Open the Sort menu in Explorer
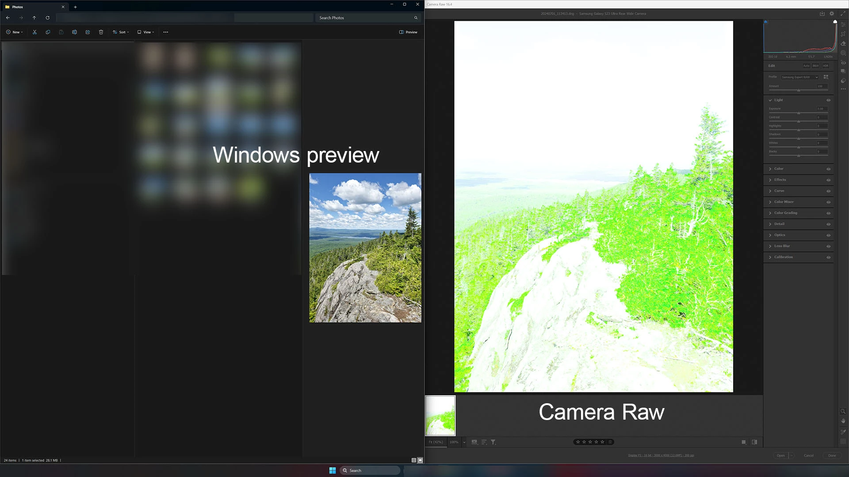Image resolution: width=849 pixels, height=477 pixels. tap(121, 32)
